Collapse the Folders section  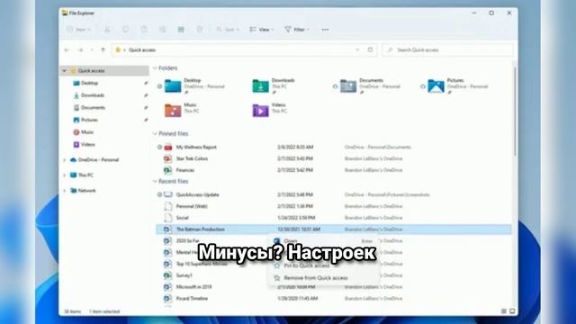point(155,68)
